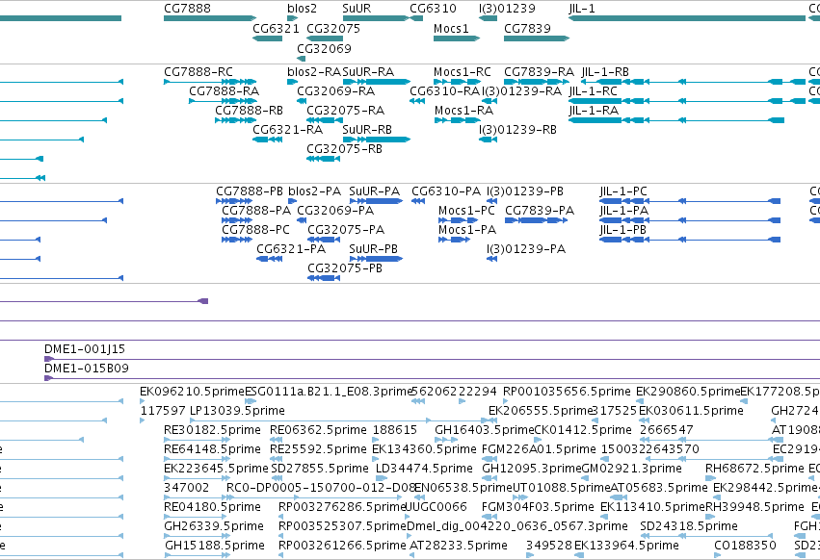The height and width of the screenshot is (560, 820).
Task: Click EST GH15188.5prime
Action: click(x=215, y=546)
